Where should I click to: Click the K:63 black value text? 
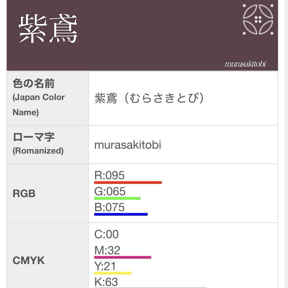point(106,282)
